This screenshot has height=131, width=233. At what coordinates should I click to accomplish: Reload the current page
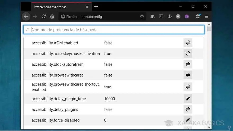43,16
